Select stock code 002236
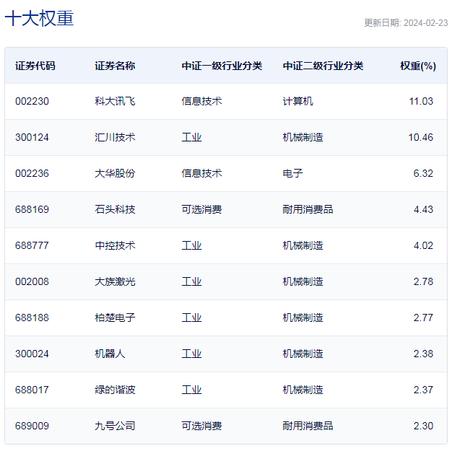 pyautogui.click(x=32, y=173)
